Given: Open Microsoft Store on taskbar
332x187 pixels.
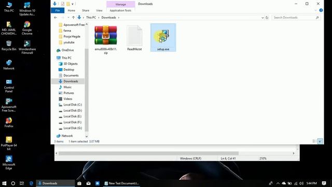Looking at the screenshot, I should click(x=79, y=183).
